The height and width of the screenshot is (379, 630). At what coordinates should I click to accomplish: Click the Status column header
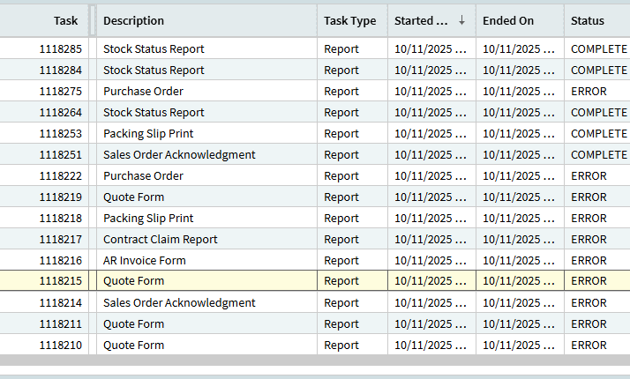(588, 20)
